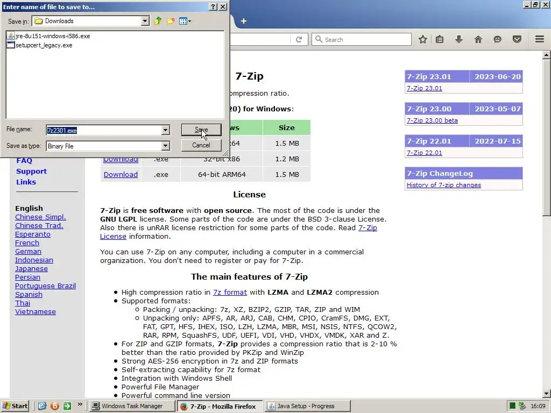The width and height of the screenshot is (551, 413).
Task: Switch language to Persian
Action: tap(27, 277)
